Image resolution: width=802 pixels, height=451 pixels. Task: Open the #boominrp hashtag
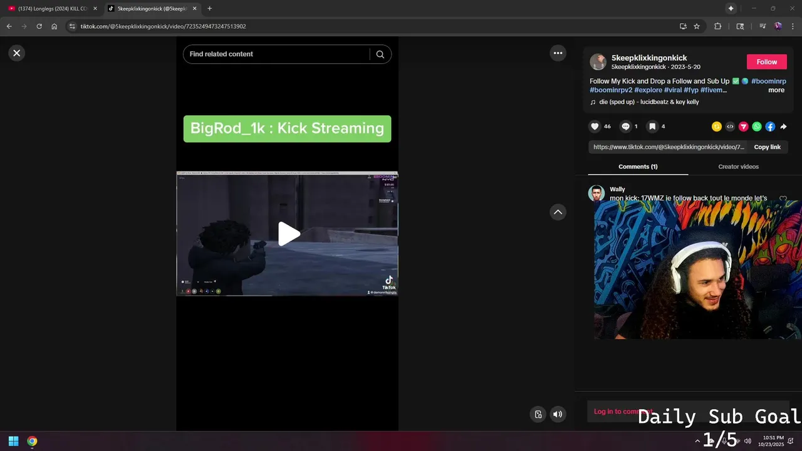769,81
